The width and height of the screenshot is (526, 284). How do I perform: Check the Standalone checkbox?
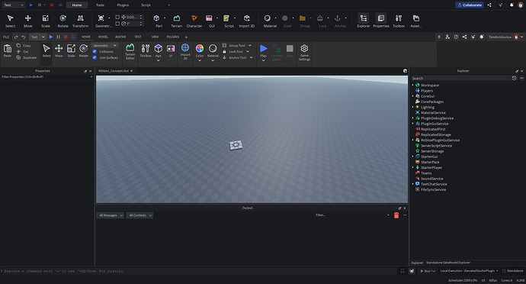504,270
